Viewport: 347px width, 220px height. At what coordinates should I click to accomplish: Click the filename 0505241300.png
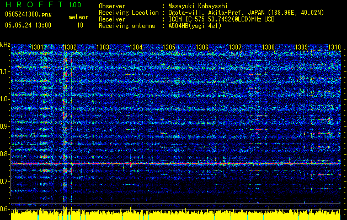click(28, 15)
